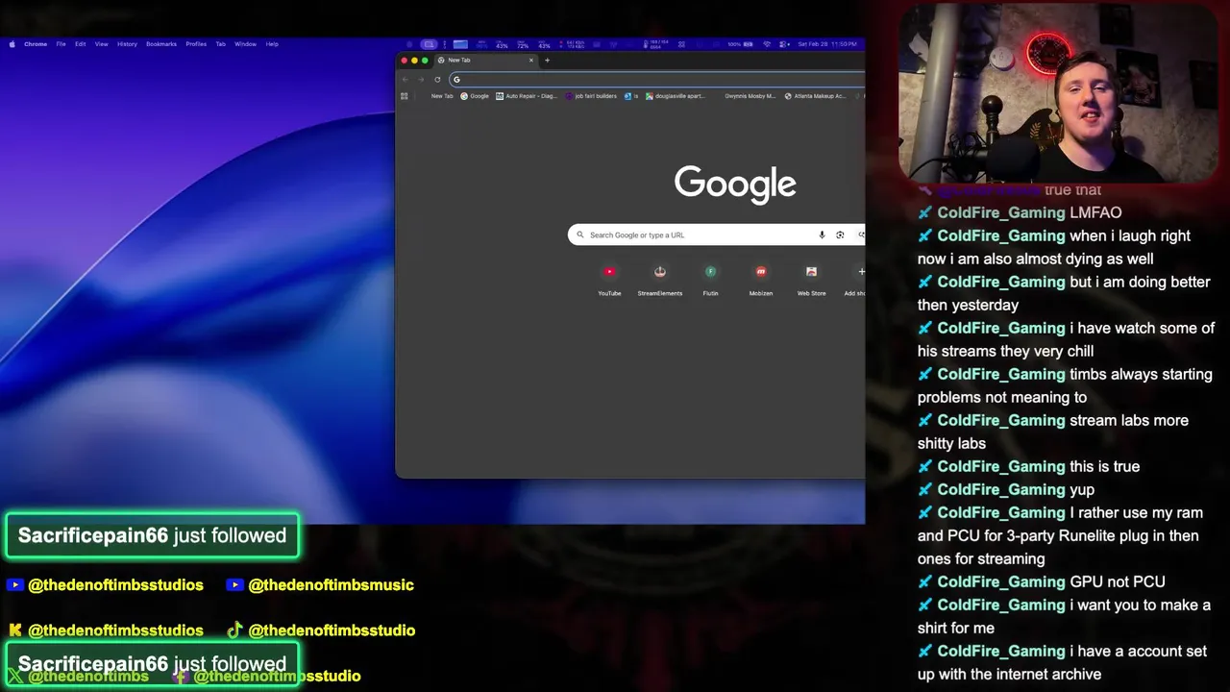Image resolution: width=1230 pixels, height=692 pixels.
Task: Reload the page in Chrome
Action: point(437,80)
